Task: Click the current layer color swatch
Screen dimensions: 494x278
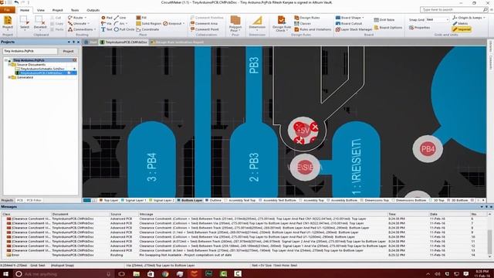Action: coord(87,200)
